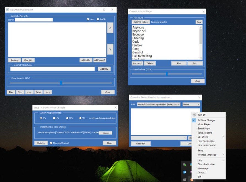The height and width of the screenshot is (182, 246).
Task: Click the Read text button
Action: (141, 143)
